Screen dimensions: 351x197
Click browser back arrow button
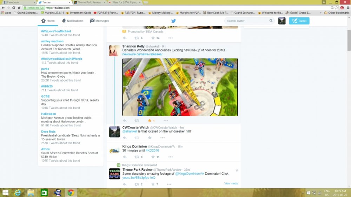pos(3,8)
